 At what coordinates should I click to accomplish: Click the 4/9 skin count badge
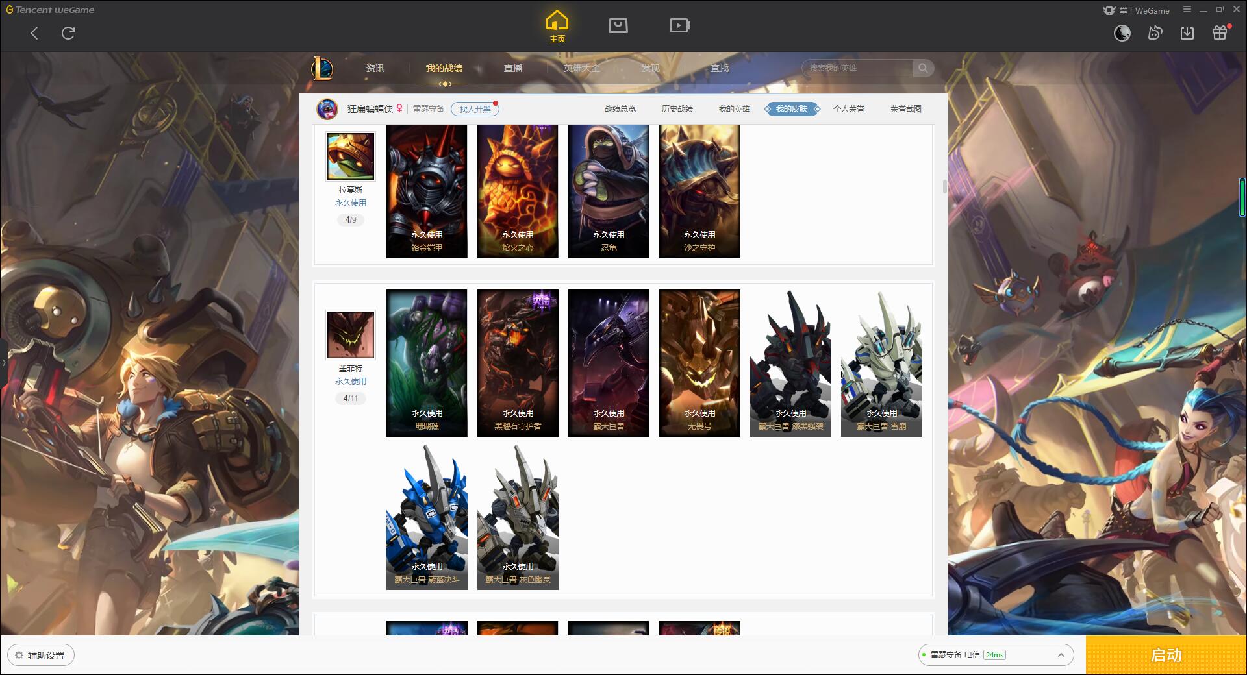click(x=351, y=220)
